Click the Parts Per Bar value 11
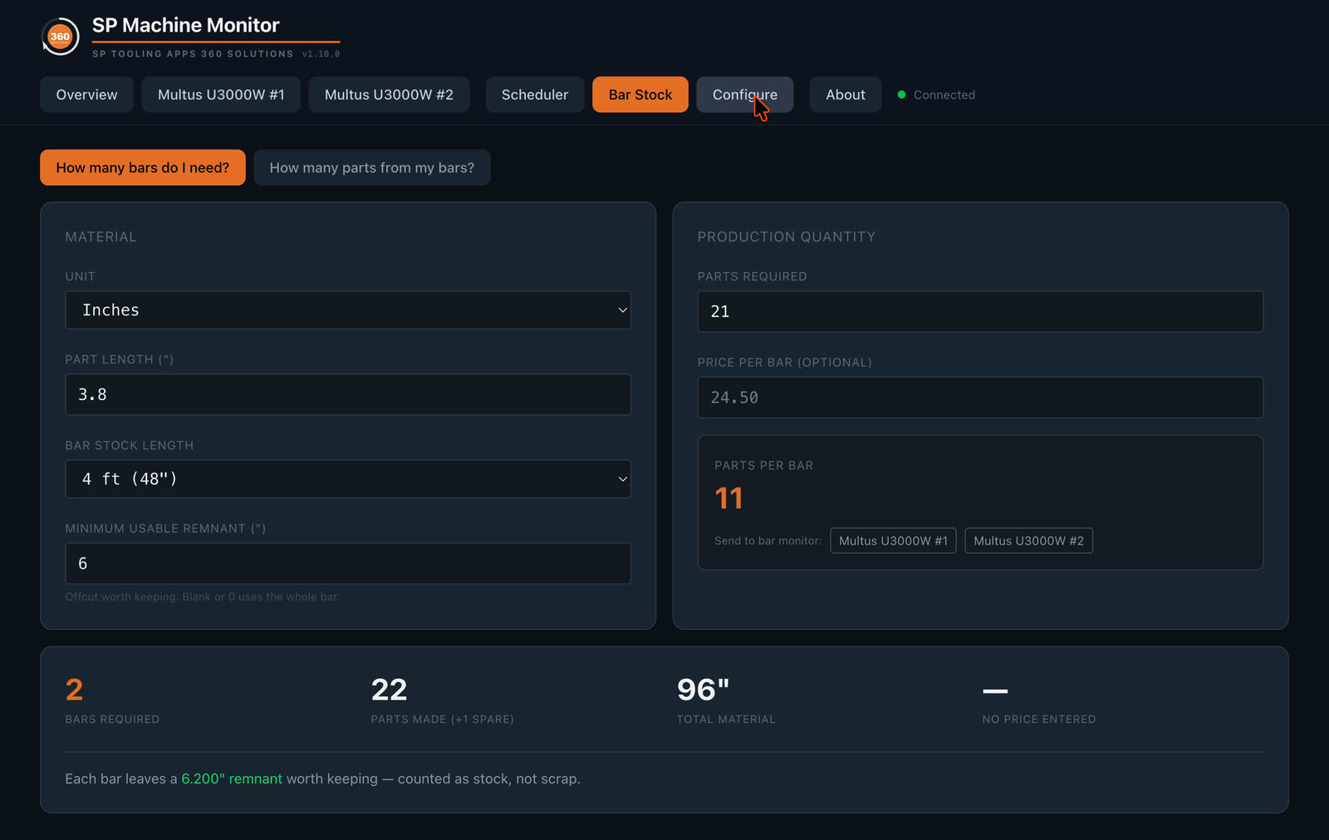Viewport: 1329px width, 840px height. tap(728, 498)
